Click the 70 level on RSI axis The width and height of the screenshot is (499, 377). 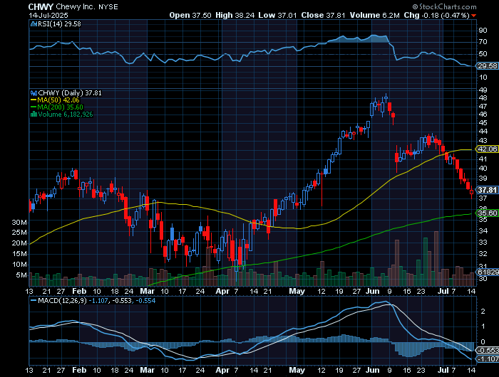tap(483, 42)
